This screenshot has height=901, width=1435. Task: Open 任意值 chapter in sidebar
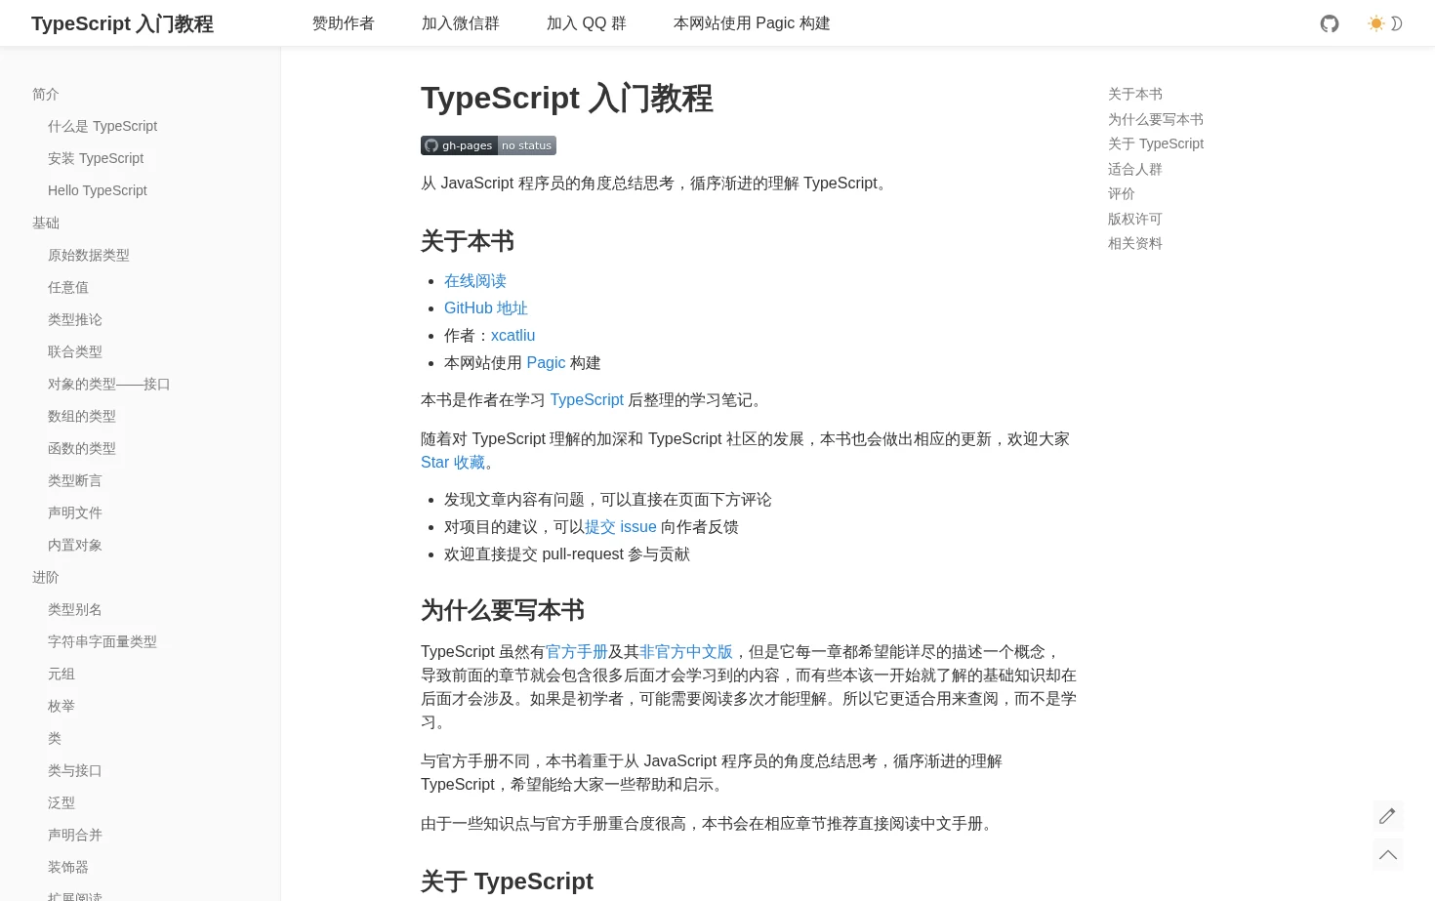pos(68,287)
